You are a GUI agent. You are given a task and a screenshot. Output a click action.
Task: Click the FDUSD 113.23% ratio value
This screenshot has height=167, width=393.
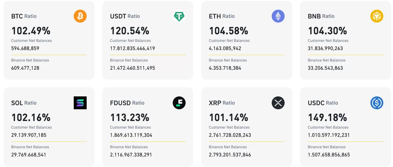pos(130,117)
